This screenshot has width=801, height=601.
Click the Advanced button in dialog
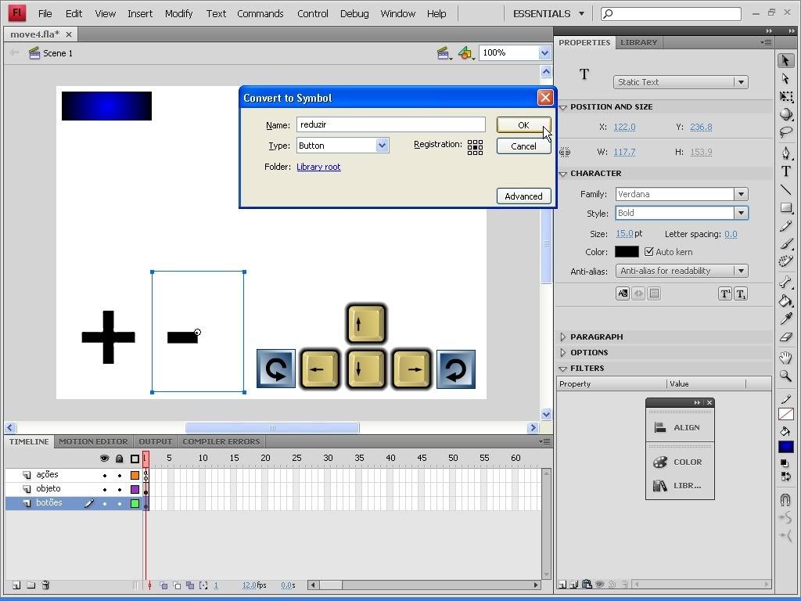[x=523, y=196]
